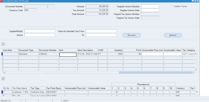Click the Currency Code field showing INR
This screenshot has height=102, width=209.
click(x=30, y=10)
